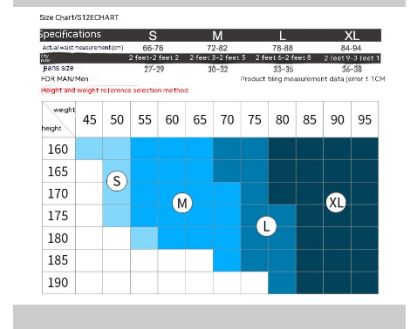Image resolution: width=417 pixels, height=329 pixels.
Task: Click weight column header 75
Action: 255,120
